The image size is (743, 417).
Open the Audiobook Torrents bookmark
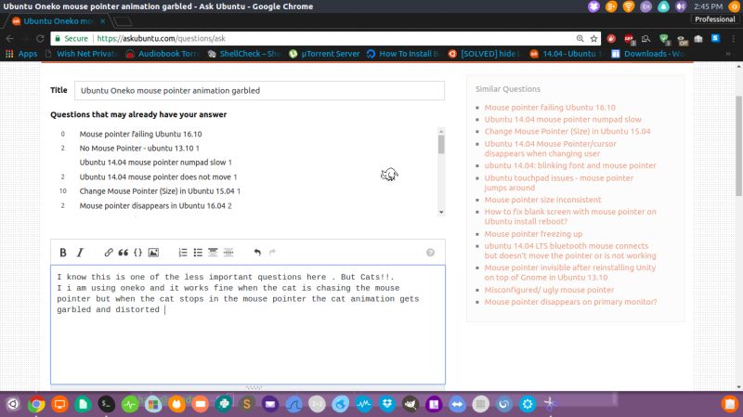[x=163, y=54]
